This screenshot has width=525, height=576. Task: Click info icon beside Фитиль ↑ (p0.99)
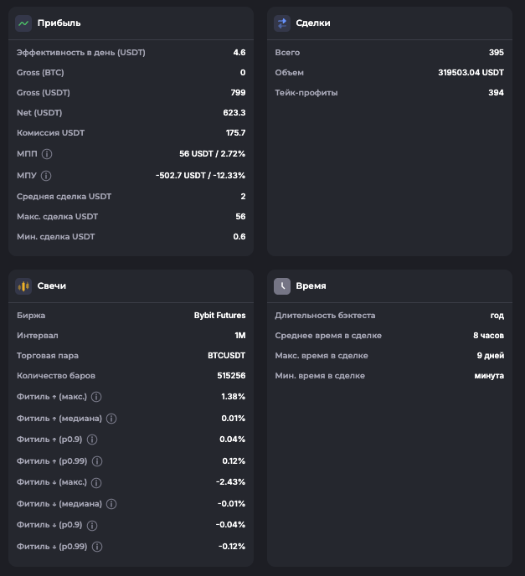coord(97,461)
